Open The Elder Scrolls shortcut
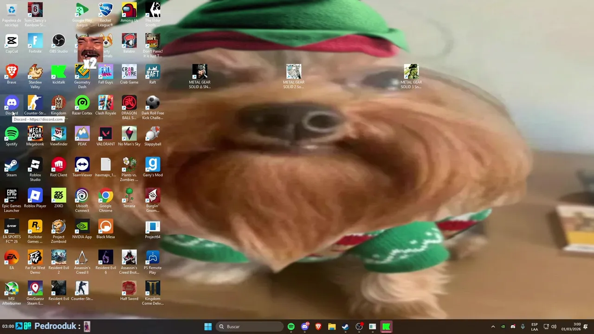Screen dimensions: 594x334 coord(153,15)
